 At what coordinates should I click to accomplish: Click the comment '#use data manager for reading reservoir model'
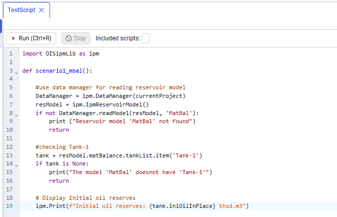point(111,87)
